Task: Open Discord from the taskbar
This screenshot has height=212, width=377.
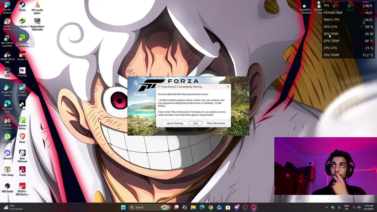Action: pos(237,207)
